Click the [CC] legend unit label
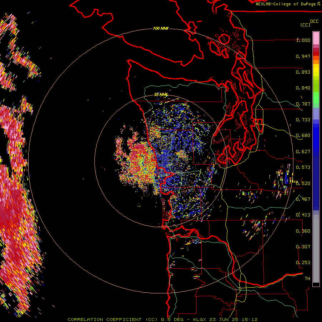Screen dimensions: 322x322 click(305, 25)
